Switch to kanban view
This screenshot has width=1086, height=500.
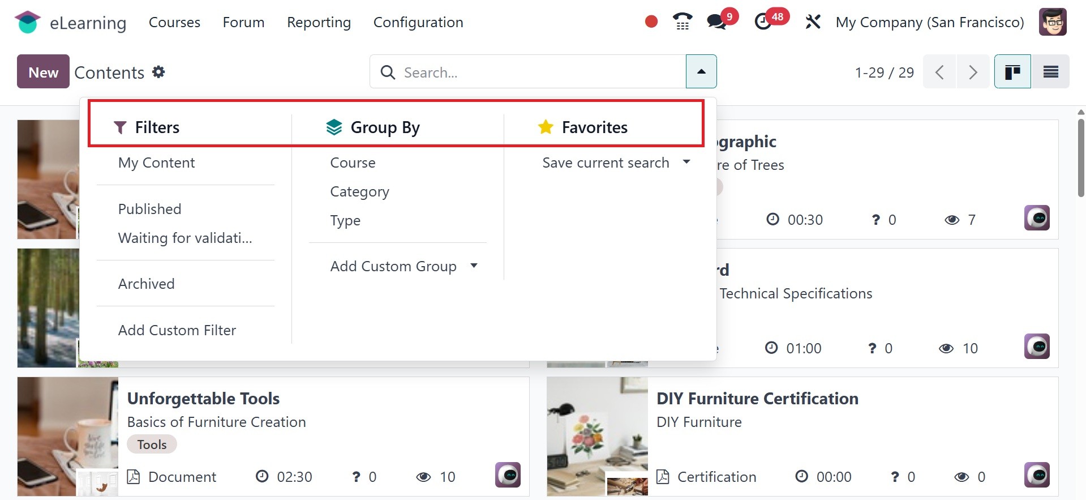[1012, 72]
